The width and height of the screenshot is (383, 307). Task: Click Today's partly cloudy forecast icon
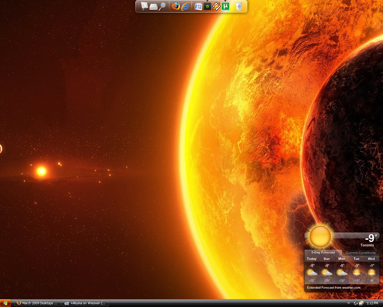coord(312,273)
